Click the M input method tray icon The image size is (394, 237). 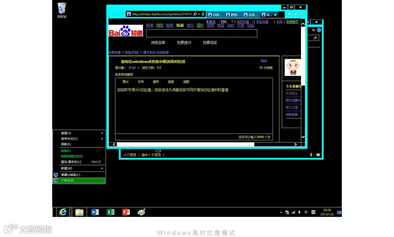[313, 212]
